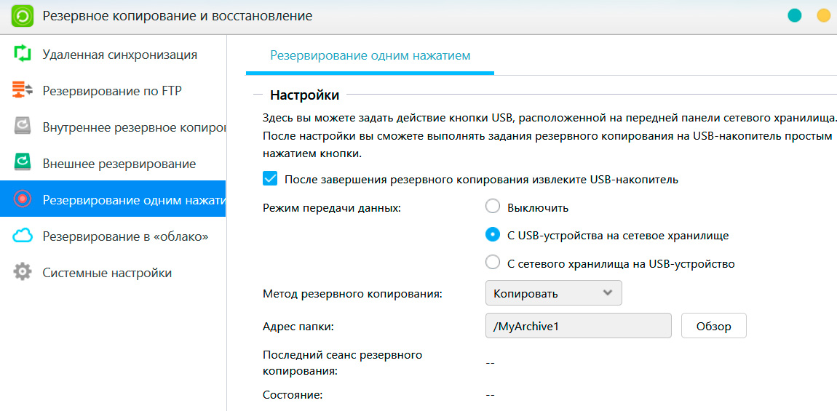
Task: Uncheck the eject USB drive after backup checkbox
Action: click(x=270, y=179)
